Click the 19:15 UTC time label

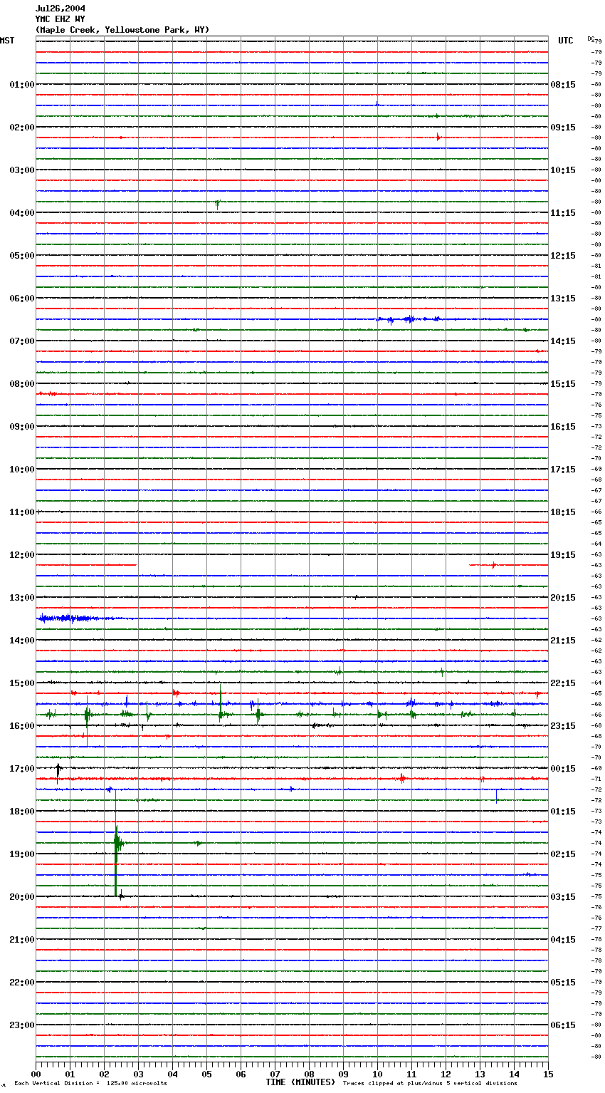click(563, 555)
